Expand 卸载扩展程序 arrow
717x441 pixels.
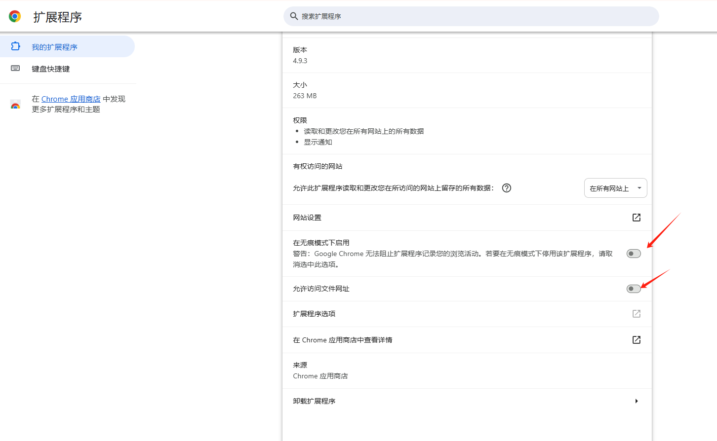click(x=637, y=401)
